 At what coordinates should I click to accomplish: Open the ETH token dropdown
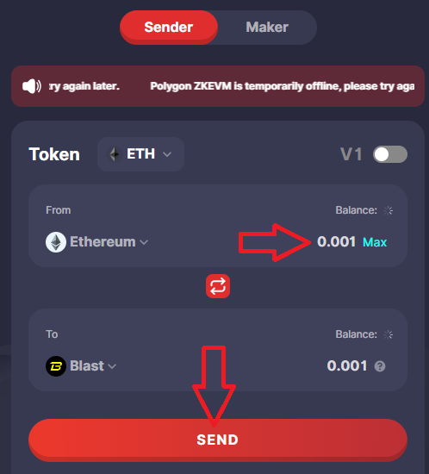pyautogui.click(x=140, y=154)
